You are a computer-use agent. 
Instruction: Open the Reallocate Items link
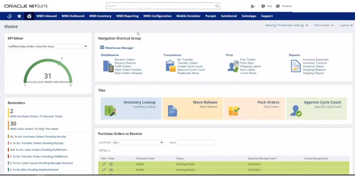pyautogui.click(x=188, y=73)
